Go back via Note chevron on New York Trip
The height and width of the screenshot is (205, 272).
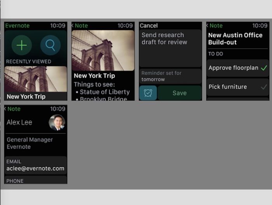click(x=80, y=26)
